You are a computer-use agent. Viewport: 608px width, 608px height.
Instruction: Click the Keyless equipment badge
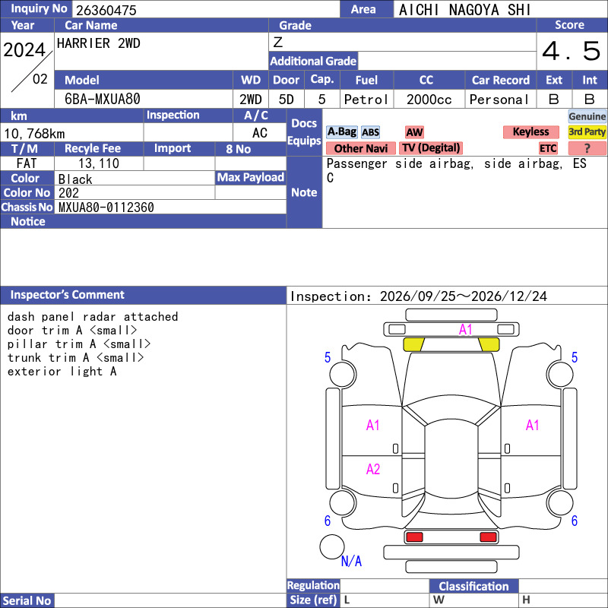[x=530, y=131]
